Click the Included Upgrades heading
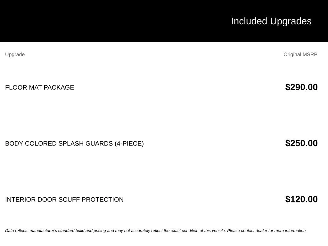The image size is (328, 246). [x=271, y=21]
